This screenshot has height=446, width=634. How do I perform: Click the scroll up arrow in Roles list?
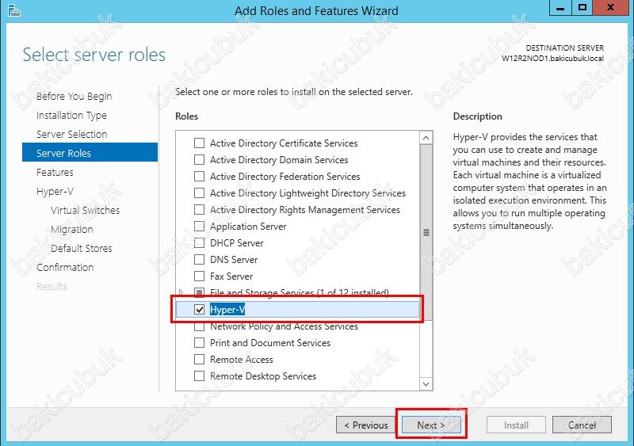[x=426, y=139]
